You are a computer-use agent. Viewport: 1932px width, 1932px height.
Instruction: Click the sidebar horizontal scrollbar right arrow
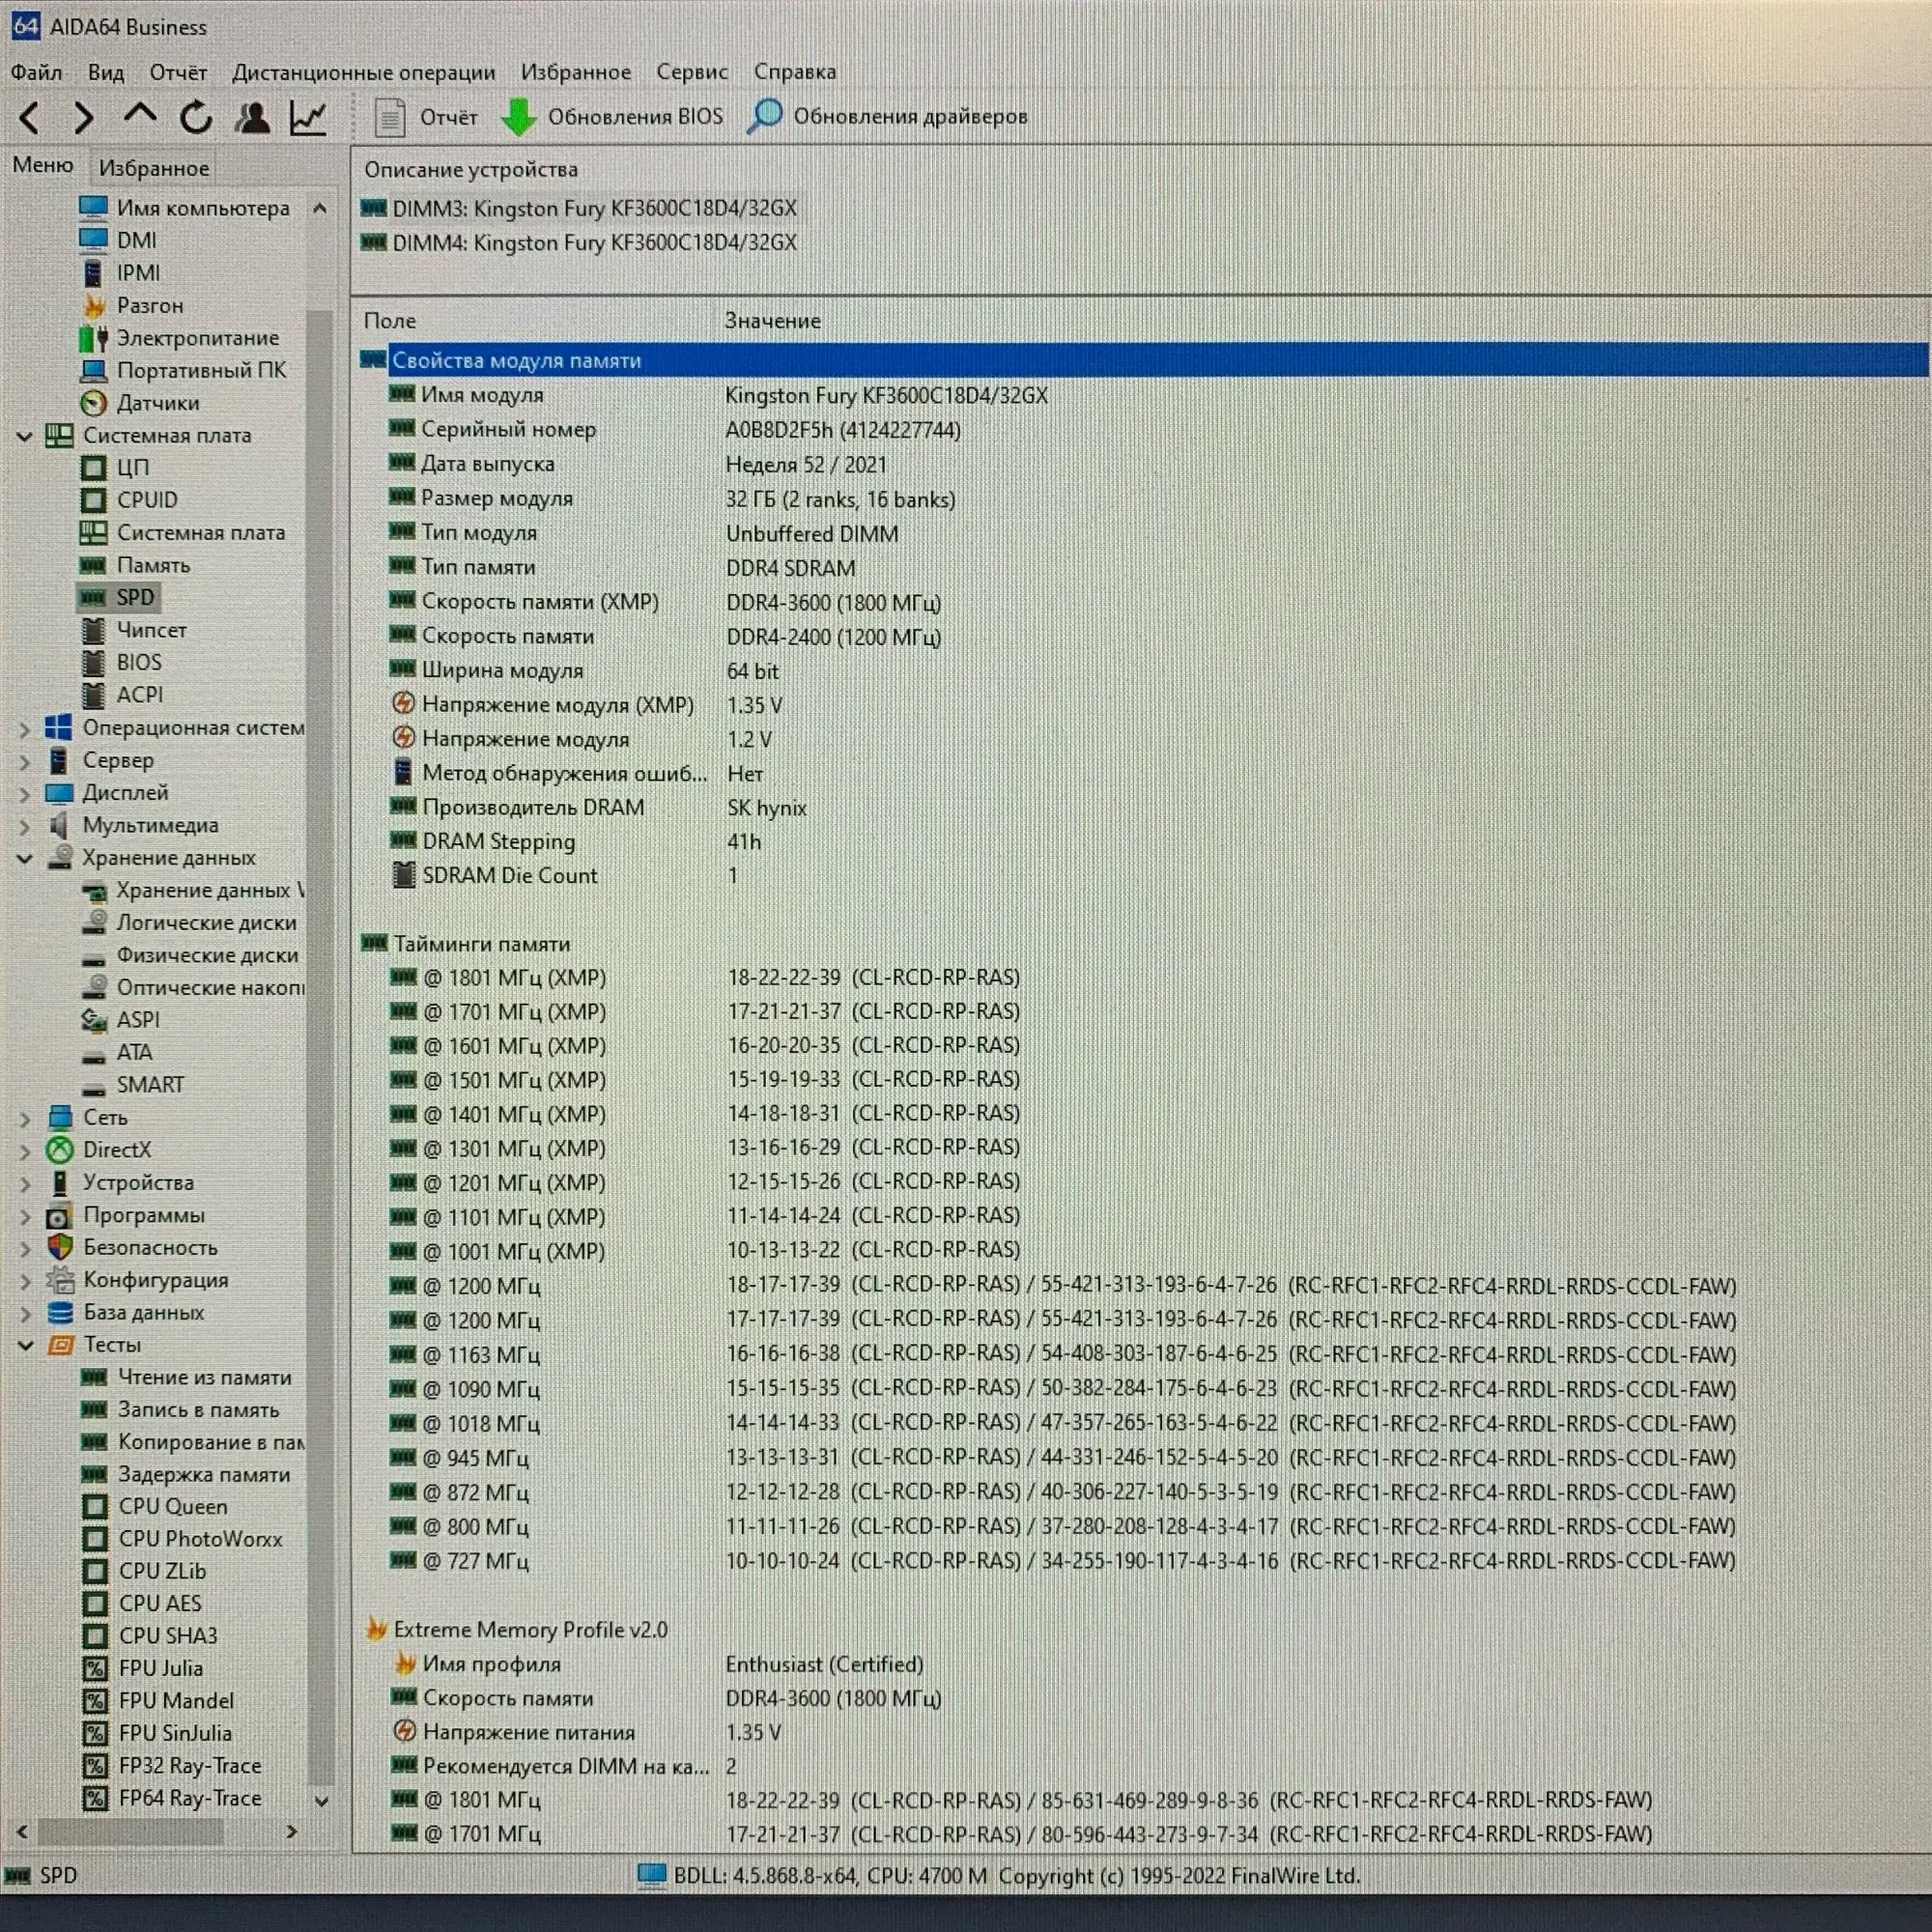coord(292,1832)
